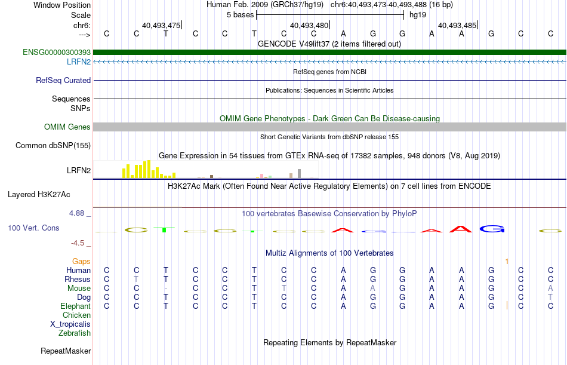This screenshot has width=567, height=365.
Task: Click the Gene Expression in 54 tissues title
Action: [x=329, y=156]
